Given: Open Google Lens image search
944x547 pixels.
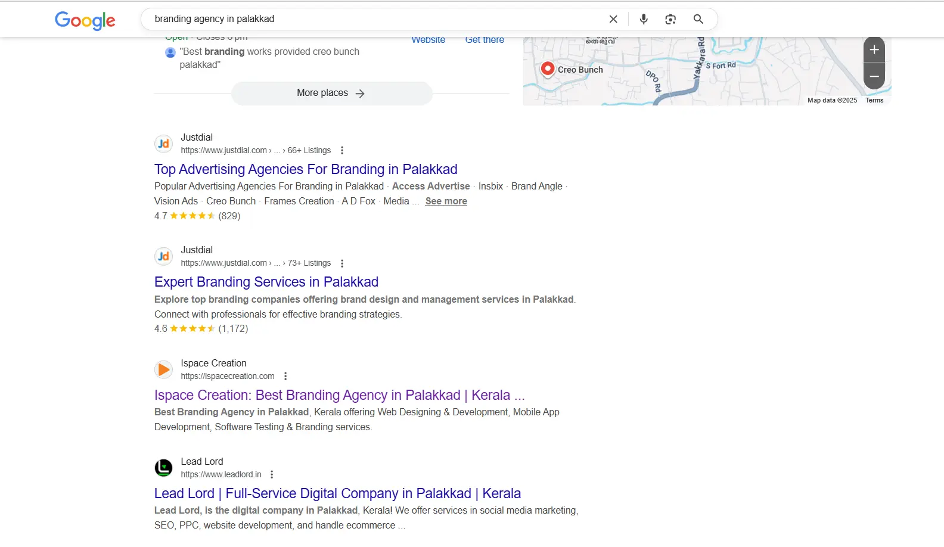Looking at the screenshot, I should coord(670,19).
